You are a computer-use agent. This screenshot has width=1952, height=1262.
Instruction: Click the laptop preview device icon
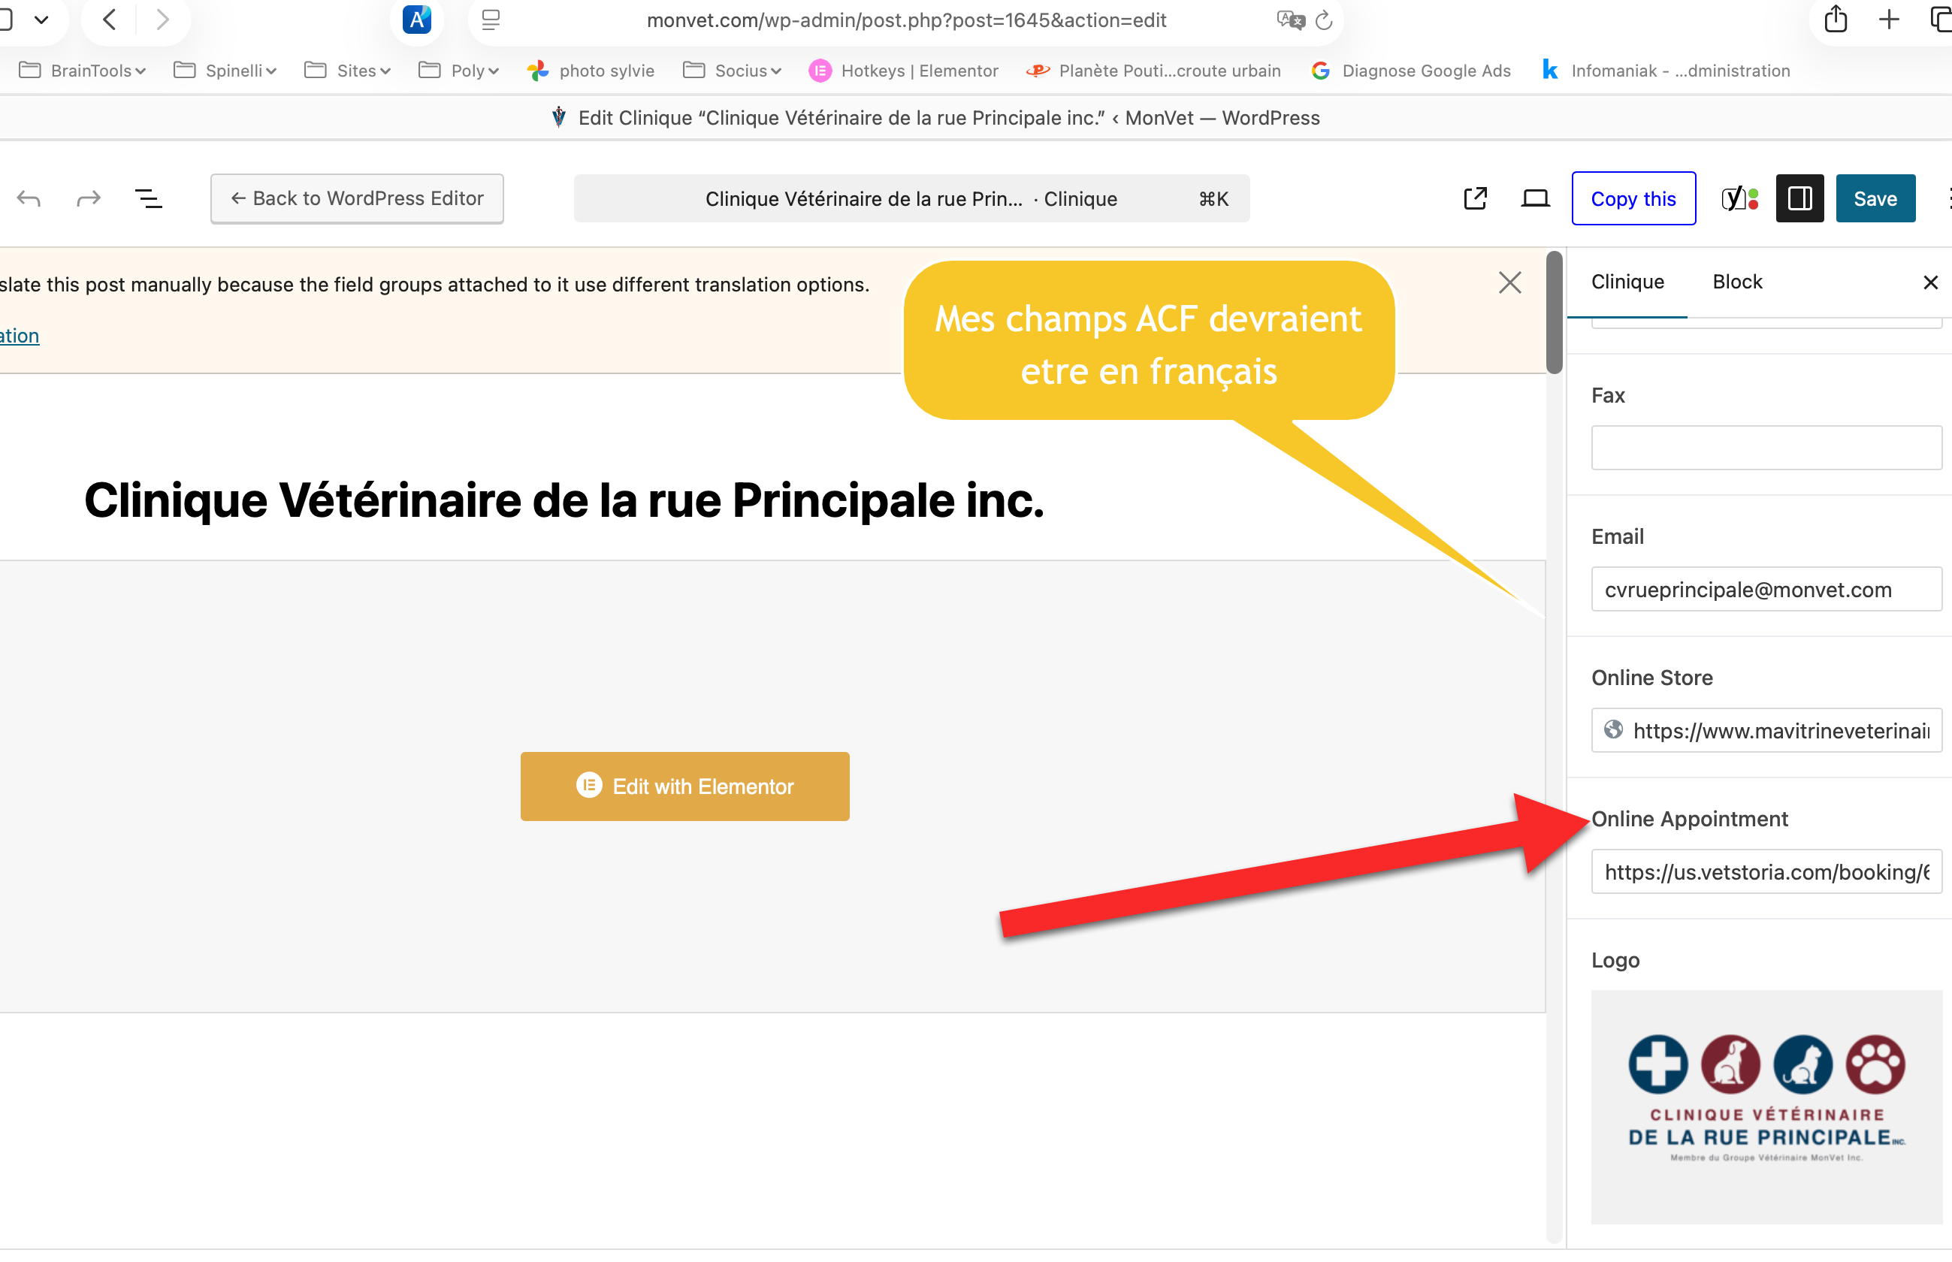tap(1535, 198)
